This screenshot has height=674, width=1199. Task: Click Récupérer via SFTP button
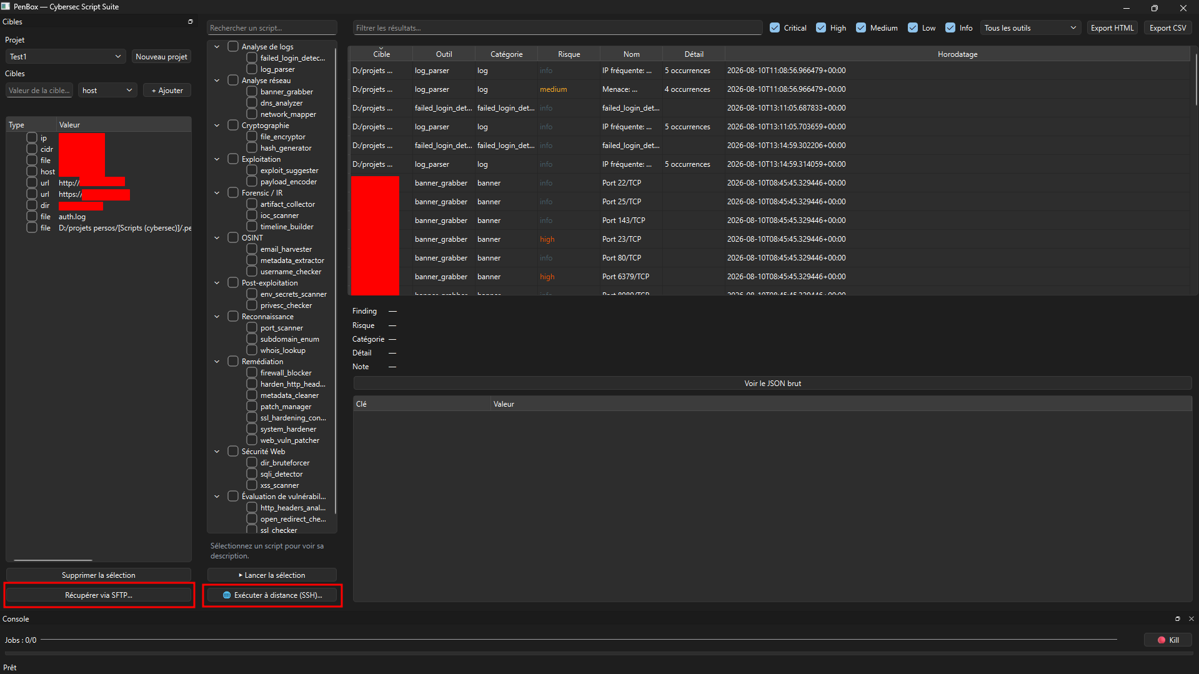point(99,595)
